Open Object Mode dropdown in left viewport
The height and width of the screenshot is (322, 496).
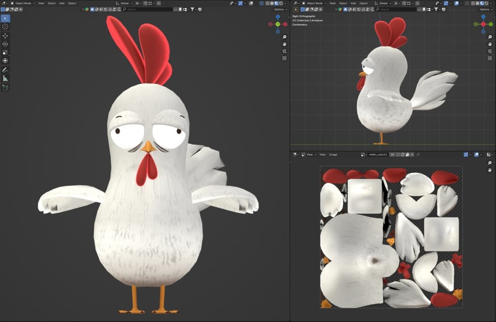click(x=22, y=3)
